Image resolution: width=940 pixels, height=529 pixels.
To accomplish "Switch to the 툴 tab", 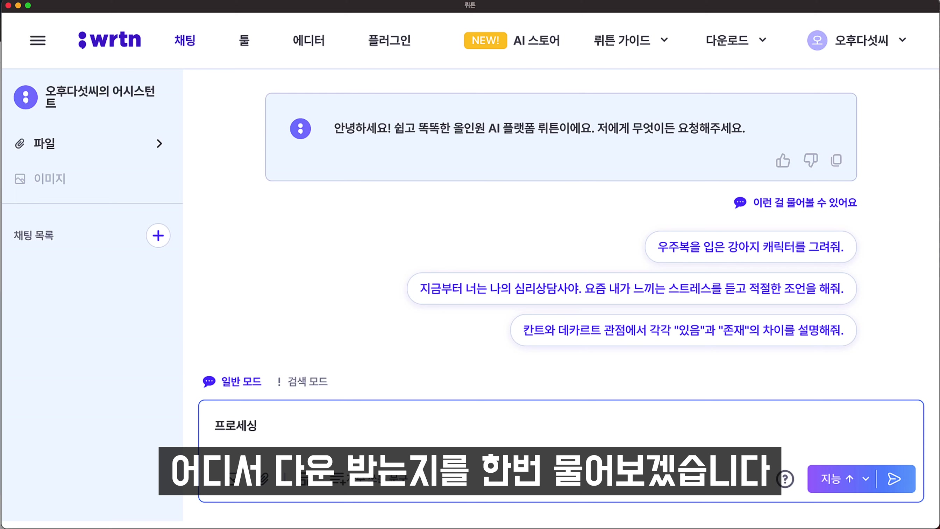I will click(x=244, y=40).
